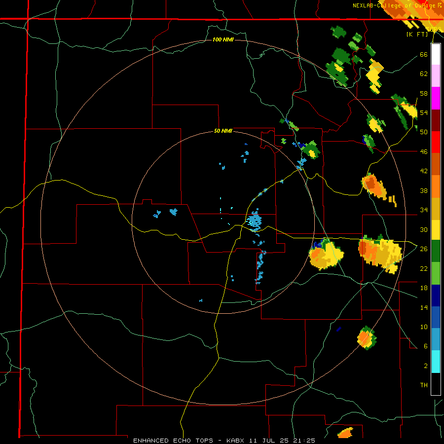Screen dimensions: 444x444
Task: Choose the light green legend swatch
Action: point(436,273)
